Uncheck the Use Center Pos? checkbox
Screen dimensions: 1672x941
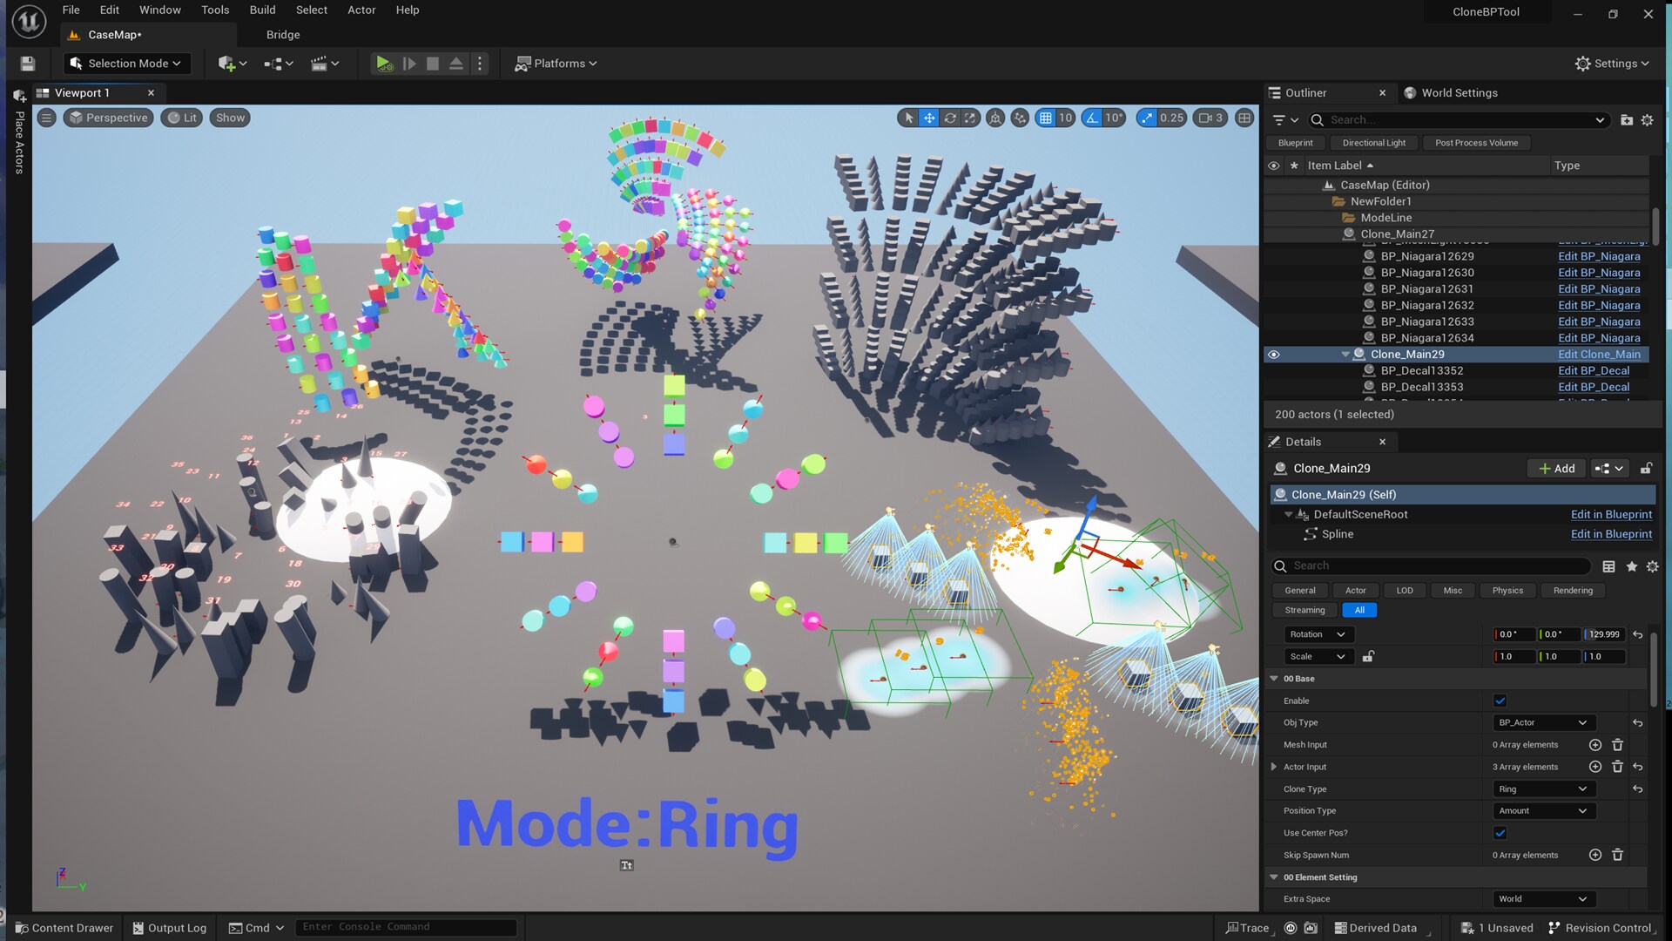pyautogui.click(x=1500, y=833)
